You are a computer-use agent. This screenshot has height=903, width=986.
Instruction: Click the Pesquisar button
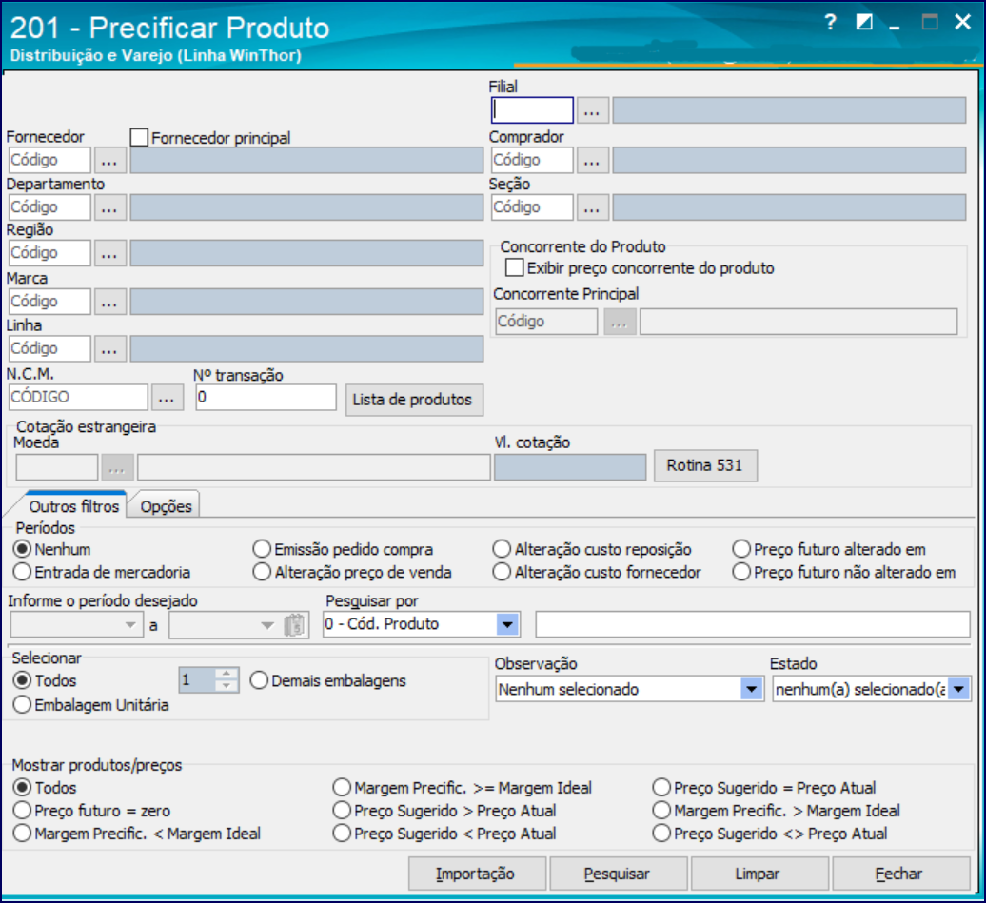[x=618, y=874]
